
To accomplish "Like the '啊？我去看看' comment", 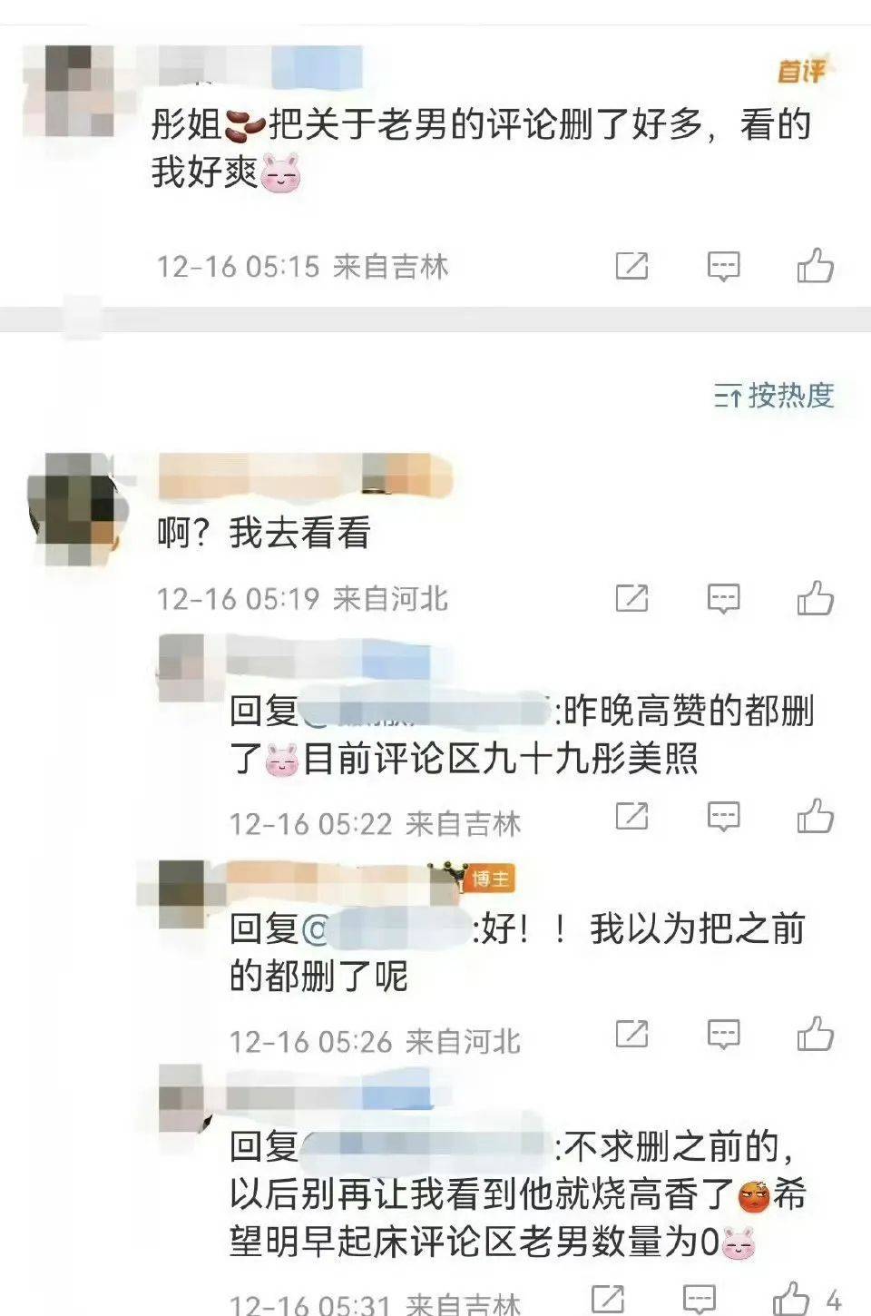I will [815, 598].
